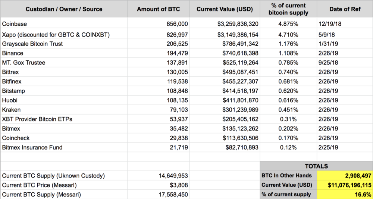Viewport: 373px width, 199px height.
Task: Select the gray TOTALS header cell
Action: [x=316, y=166]
